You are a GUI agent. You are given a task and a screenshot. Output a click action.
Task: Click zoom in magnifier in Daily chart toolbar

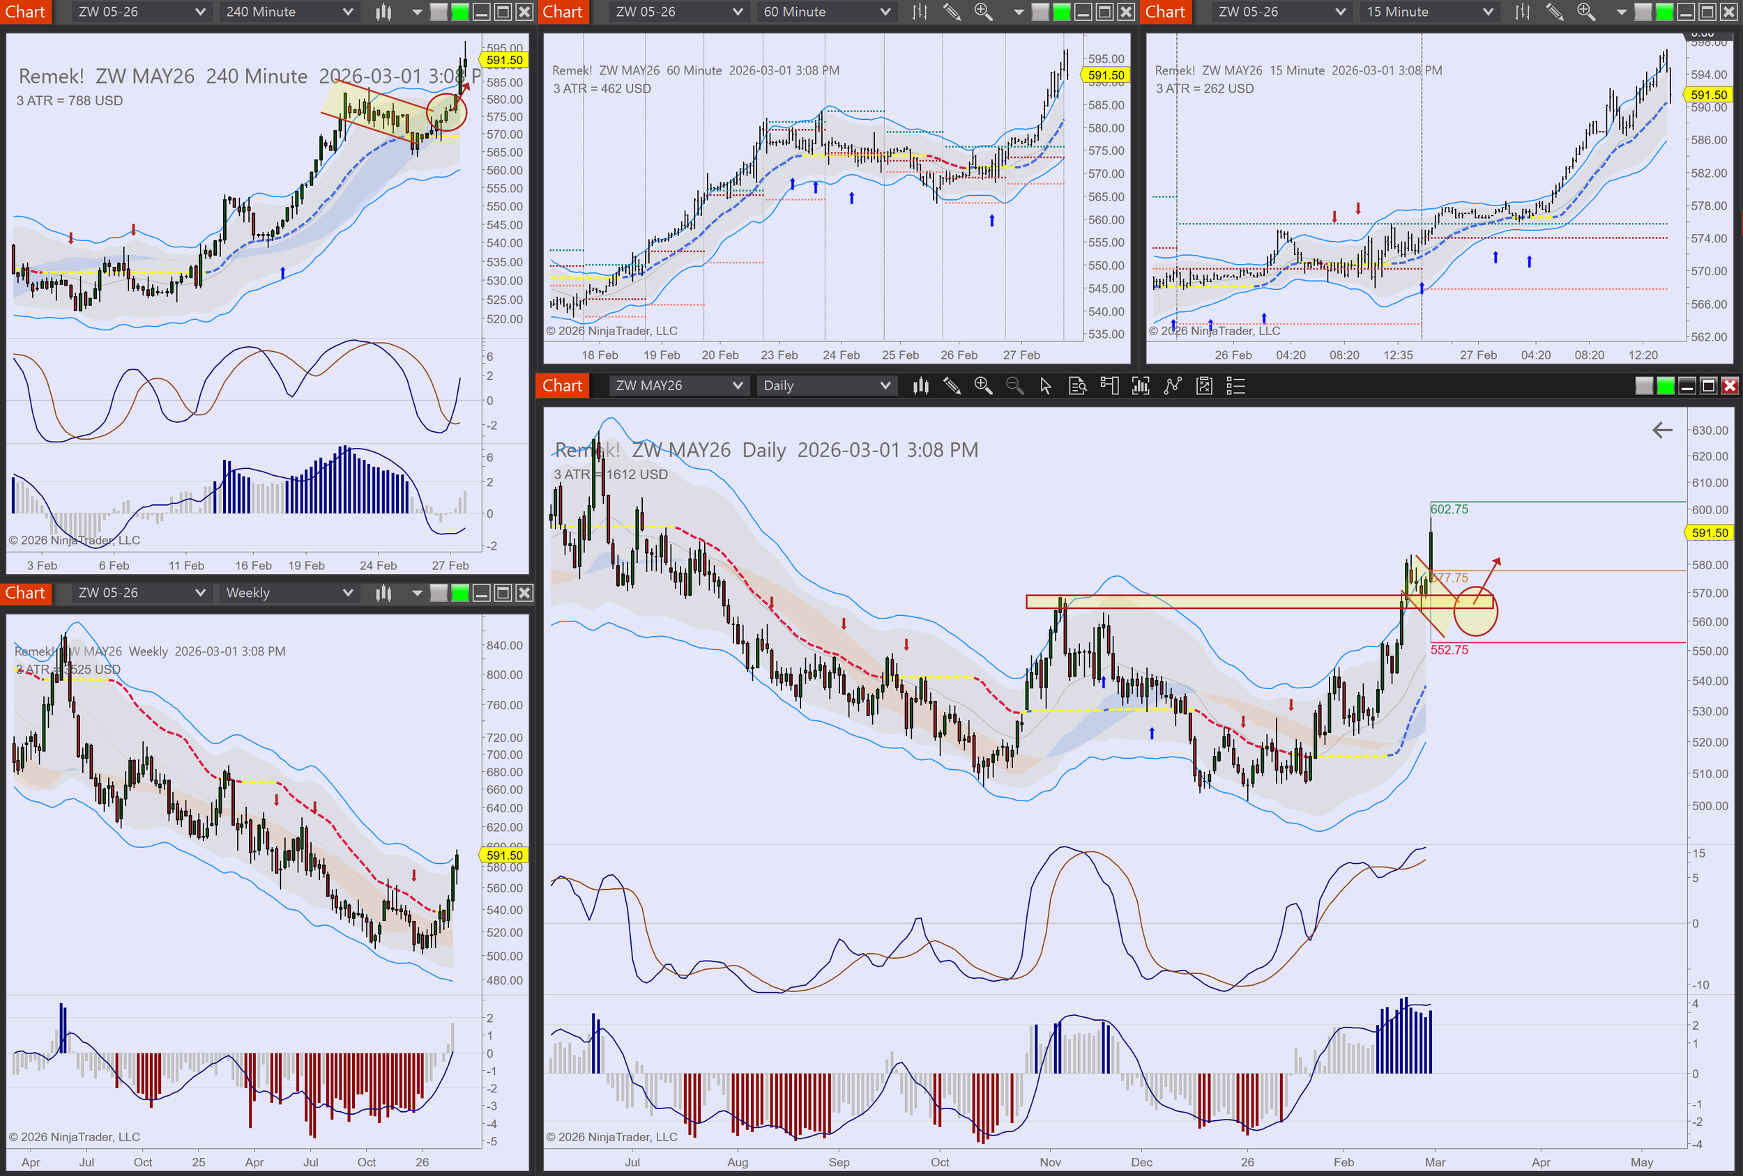[982, 386]
